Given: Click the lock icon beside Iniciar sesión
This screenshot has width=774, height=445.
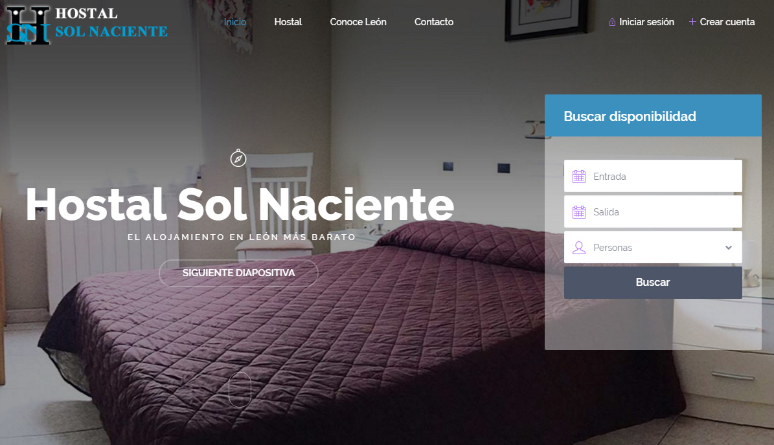Looking at the screenshot, I should (x=612, y=22).
